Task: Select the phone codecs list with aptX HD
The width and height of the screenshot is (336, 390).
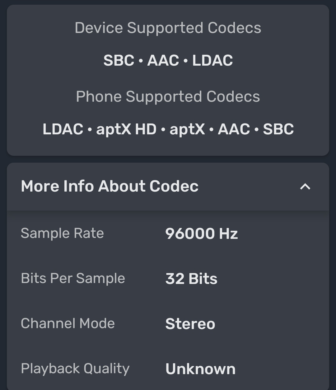Action: click(168, 129)
